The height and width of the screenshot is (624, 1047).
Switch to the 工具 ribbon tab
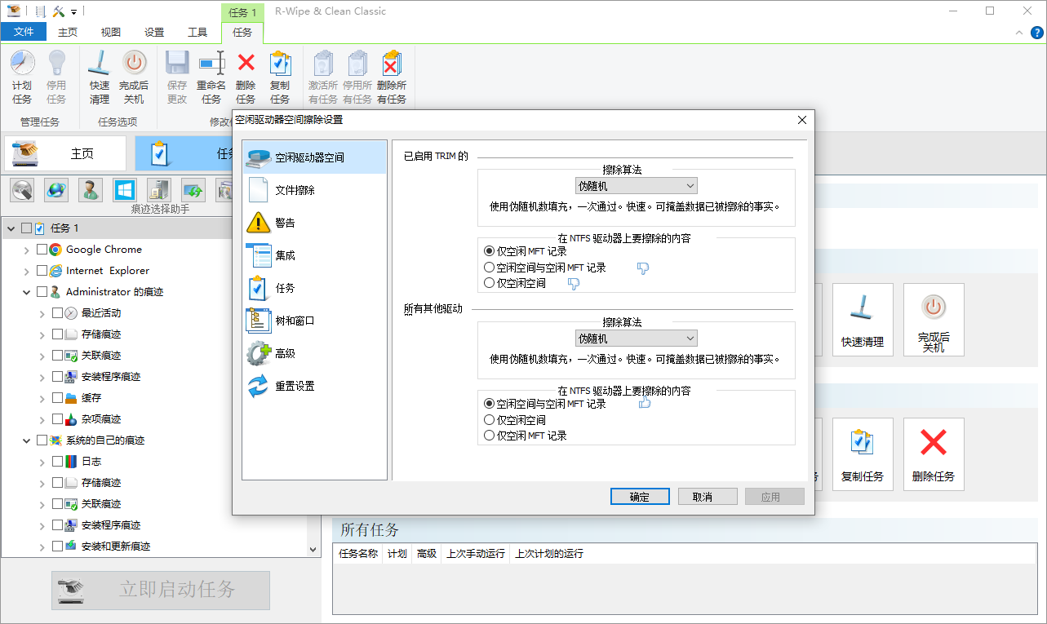click(x=197, y=33)
